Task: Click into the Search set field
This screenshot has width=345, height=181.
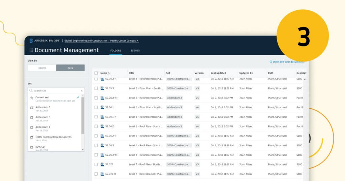Action: tap(54, 90)
